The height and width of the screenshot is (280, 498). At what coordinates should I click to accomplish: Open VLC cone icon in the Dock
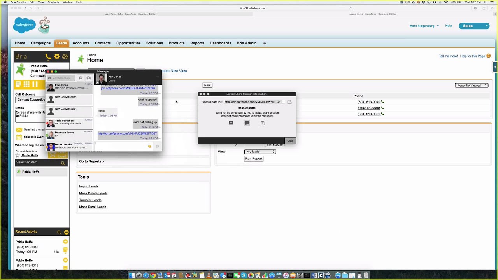pos(209,275)
